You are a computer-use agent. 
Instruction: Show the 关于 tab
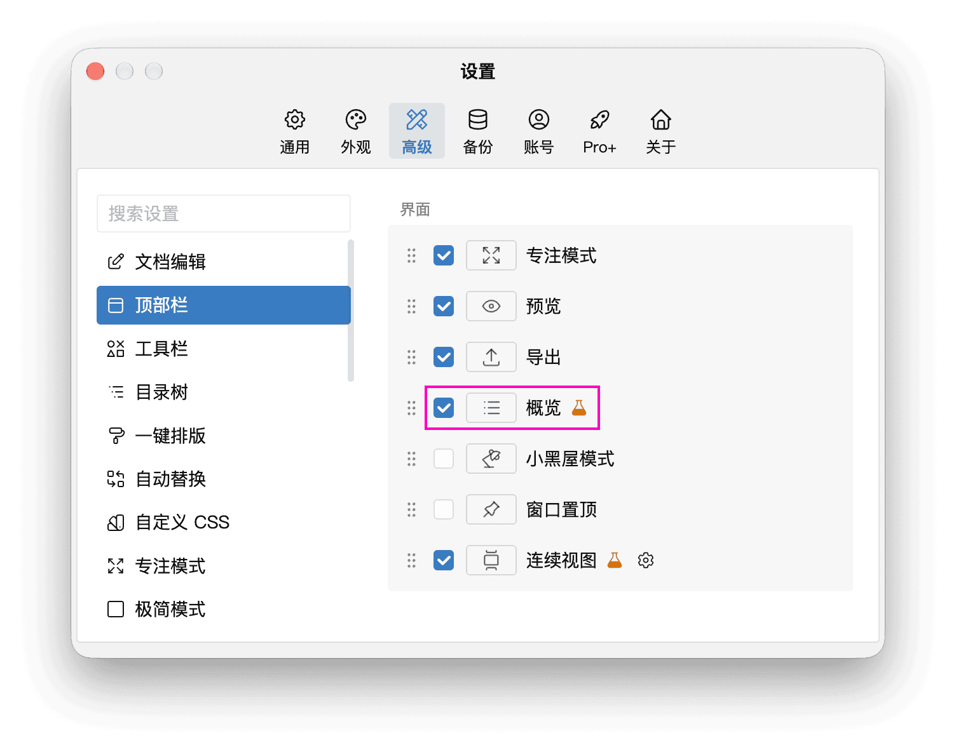click(661, 131)
